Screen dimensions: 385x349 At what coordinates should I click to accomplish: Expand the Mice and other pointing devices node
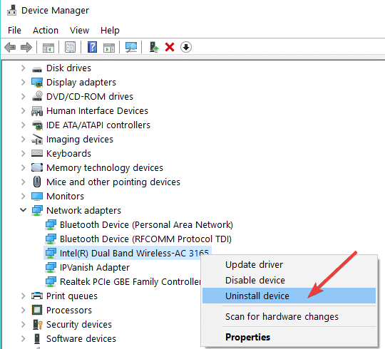tap(24, 182)
